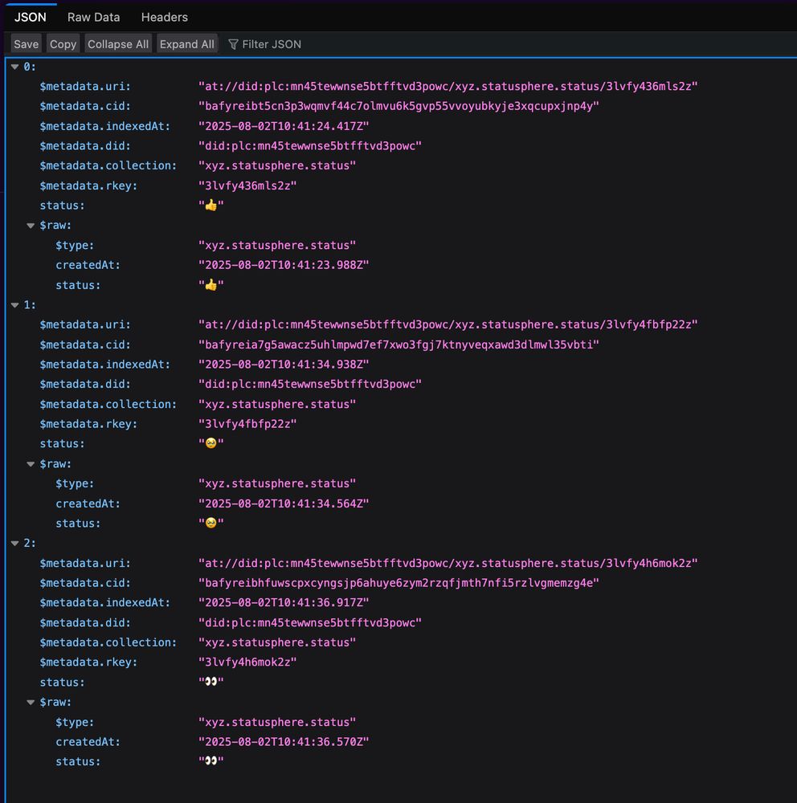Click the filter funnel icon
The width and height of the screenshot is (797, 803).
[233, 44]
